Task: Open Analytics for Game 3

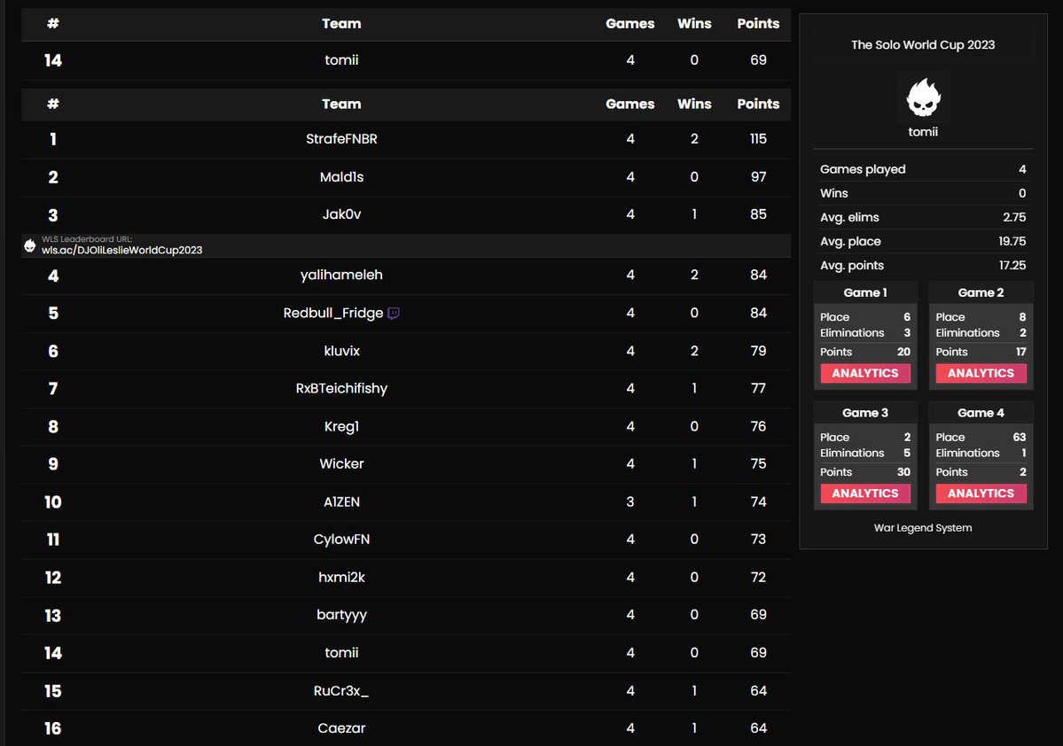Action: 864,493
